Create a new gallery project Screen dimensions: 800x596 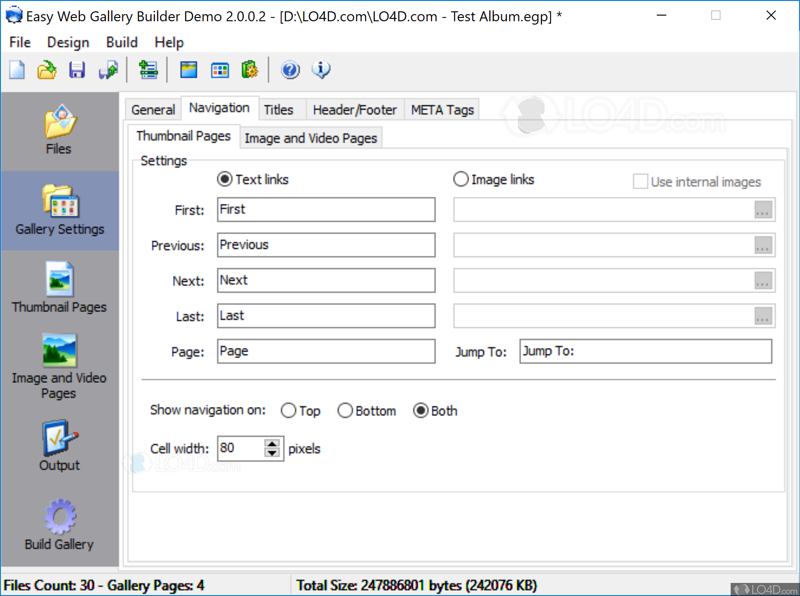pyautogui.click(x=17, y=70)
